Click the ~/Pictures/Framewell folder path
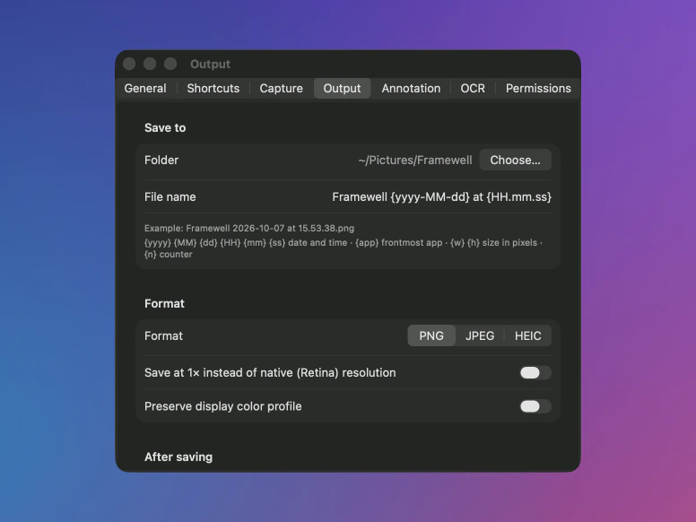The height and width of the screenshot is (522, 696). (x=415, y=160)
